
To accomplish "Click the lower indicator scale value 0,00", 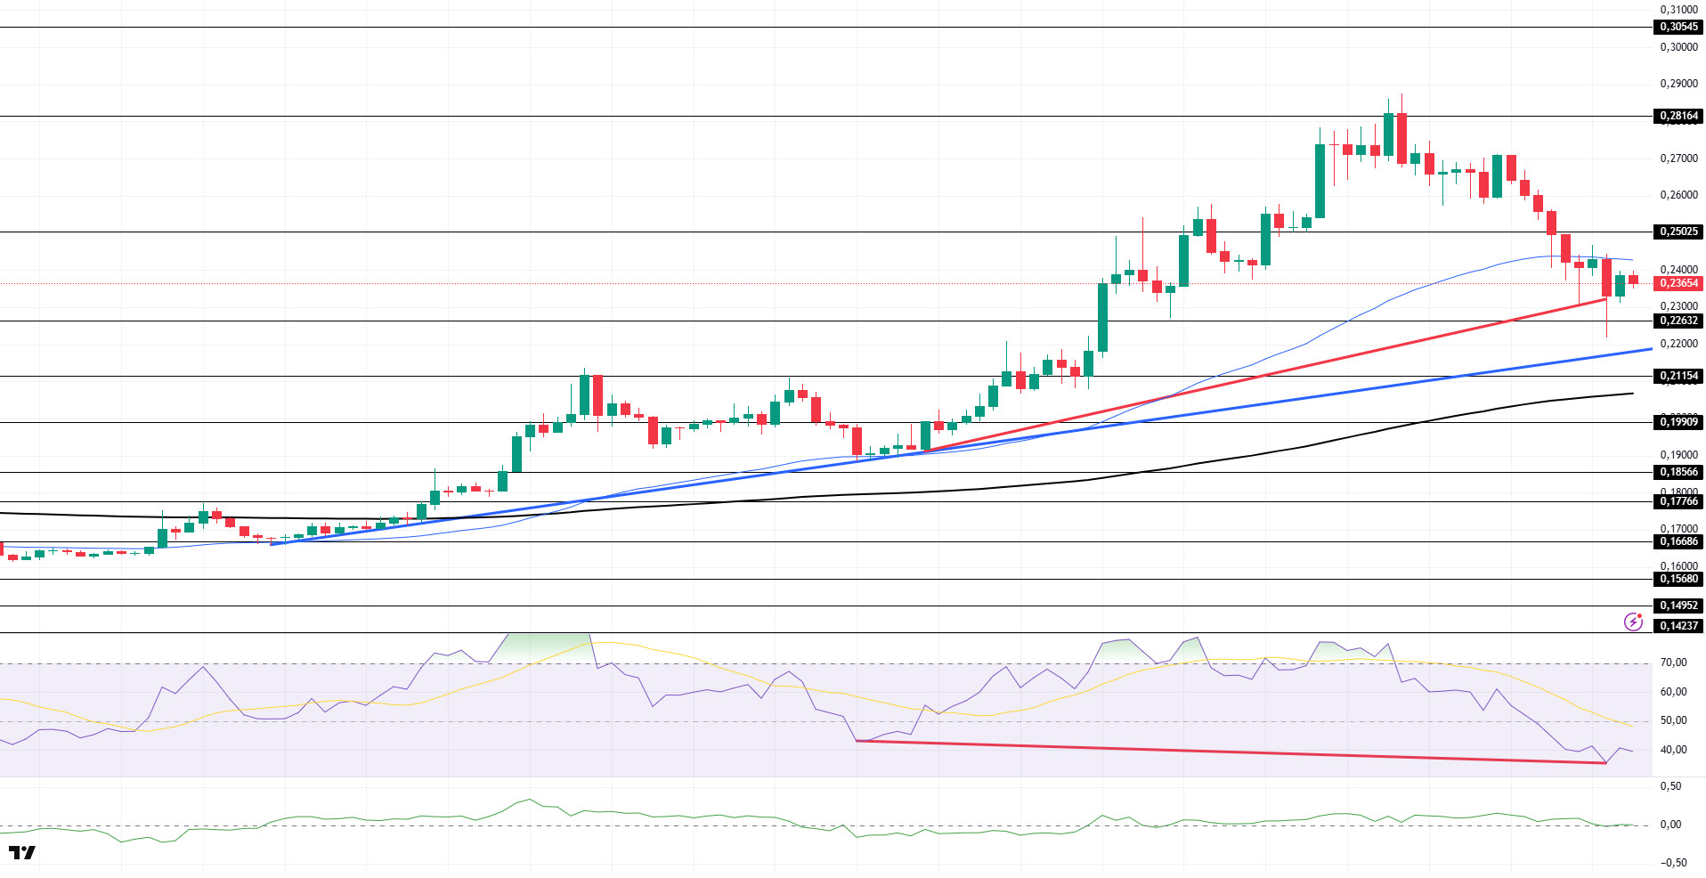I will pyautogui.click(x=1670, y=825).
